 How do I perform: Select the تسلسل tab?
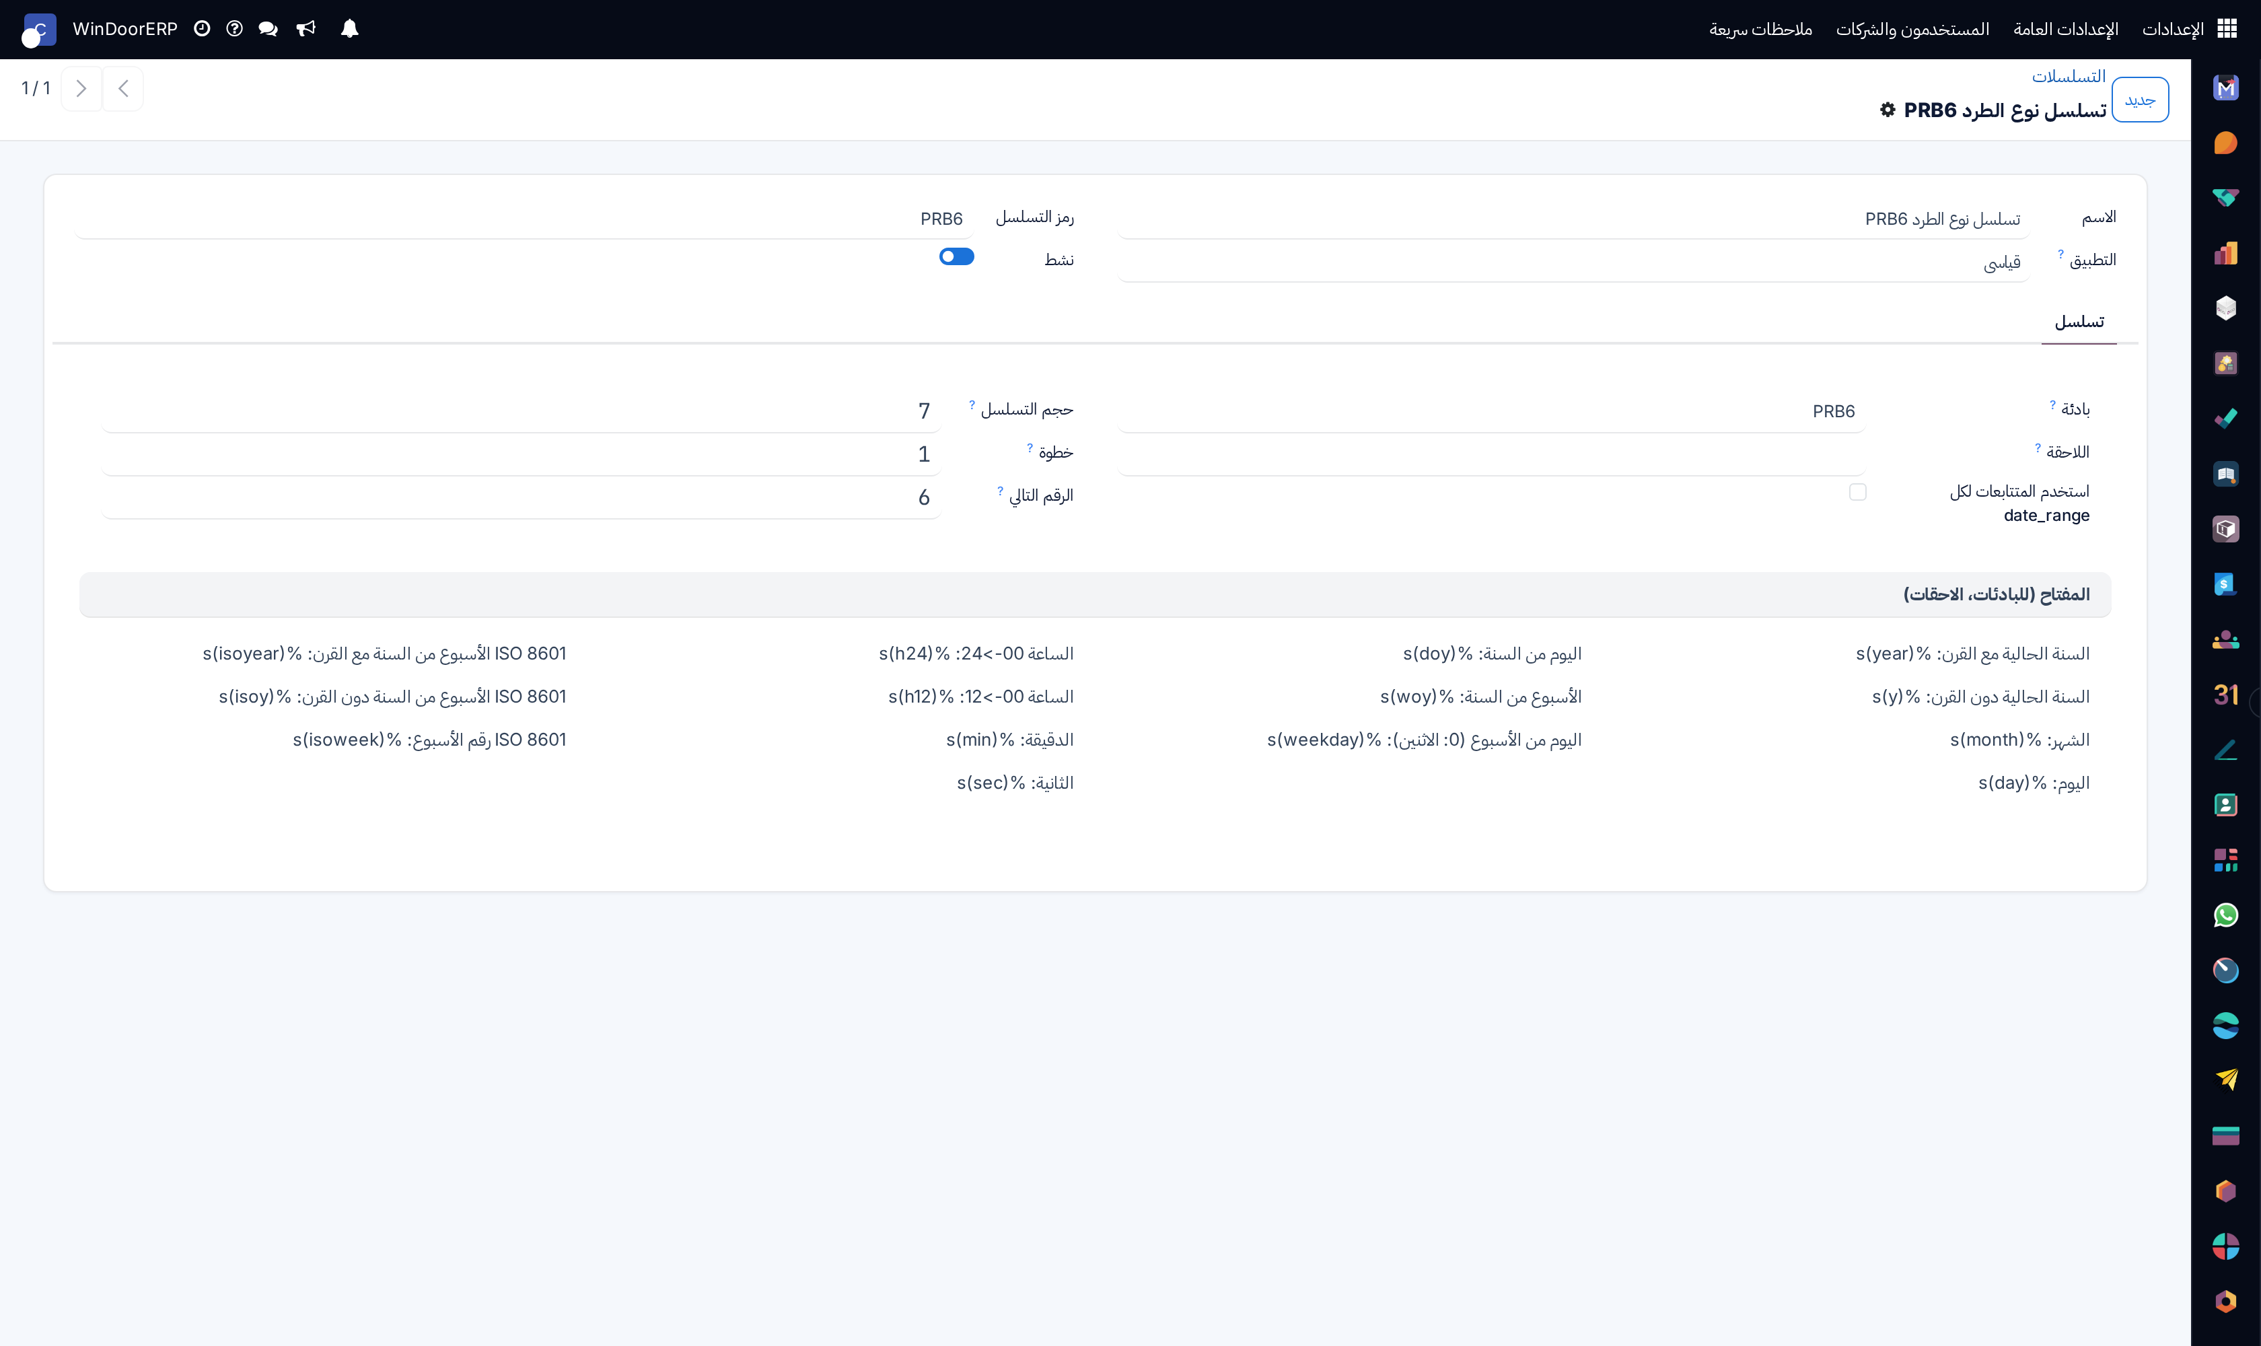[2079, 322]
